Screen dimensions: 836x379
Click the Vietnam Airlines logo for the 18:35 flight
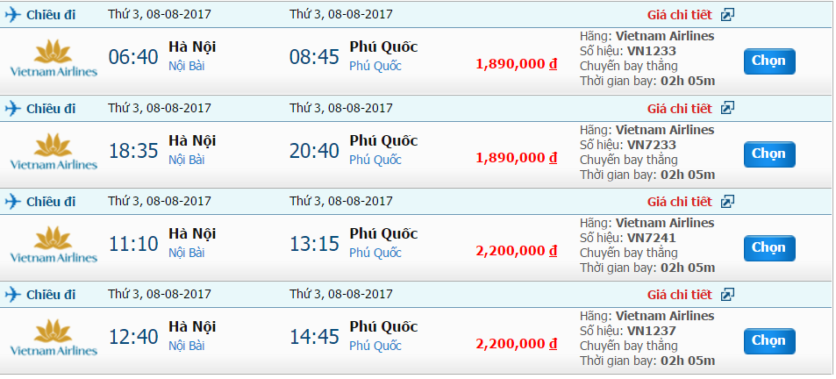point(54,150)
